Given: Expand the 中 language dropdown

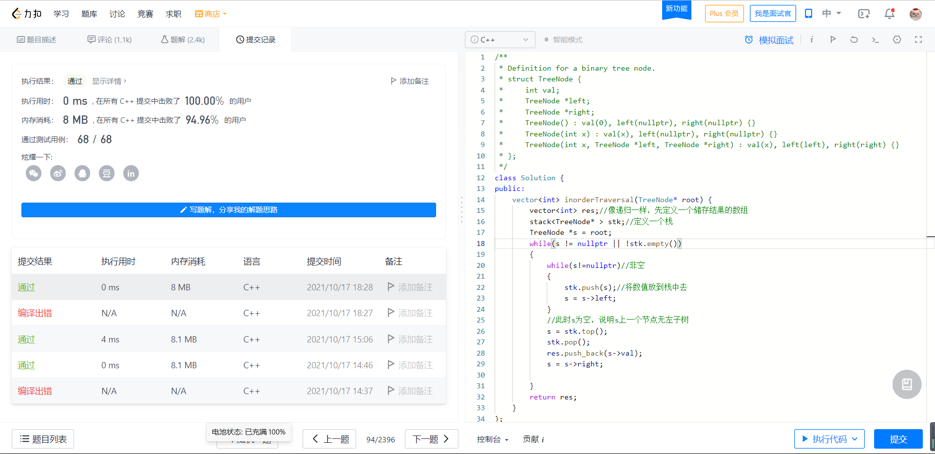Looking at the screenshot, I should pos(832,14).
